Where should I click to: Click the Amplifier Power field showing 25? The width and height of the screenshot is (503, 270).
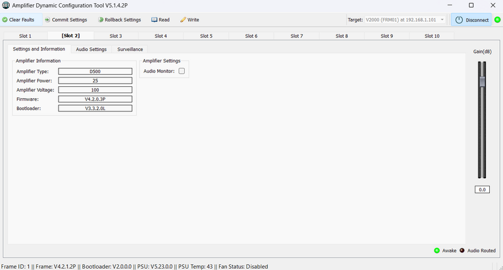click(95, 81)
